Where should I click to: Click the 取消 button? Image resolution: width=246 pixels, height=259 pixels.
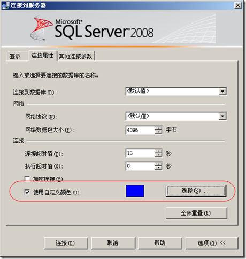pos(113,243)
